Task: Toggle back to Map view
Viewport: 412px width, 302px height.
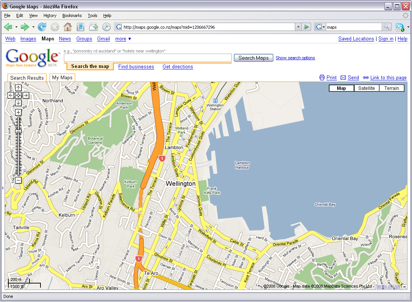Action: (341, 88)
